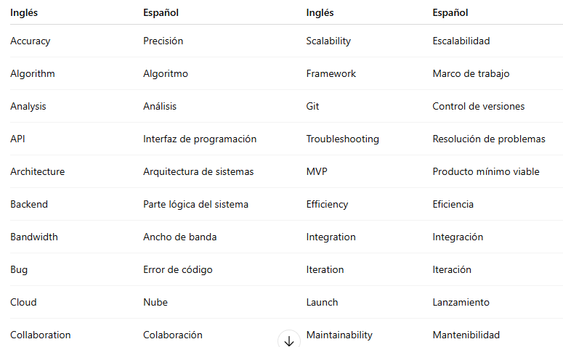The width and height of the screenshot is (563, 347).
Task: Select the Scalability term
Action: pyautogui.click(x=328, y=41)
